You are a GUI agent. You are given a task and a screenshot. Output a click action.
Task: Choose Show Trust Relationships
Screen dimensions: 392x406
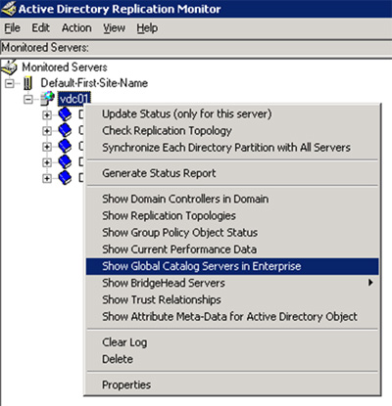pos(232,299)
